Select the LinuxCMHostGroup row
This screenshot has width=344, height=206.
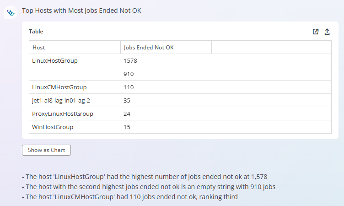pos(180,87)
